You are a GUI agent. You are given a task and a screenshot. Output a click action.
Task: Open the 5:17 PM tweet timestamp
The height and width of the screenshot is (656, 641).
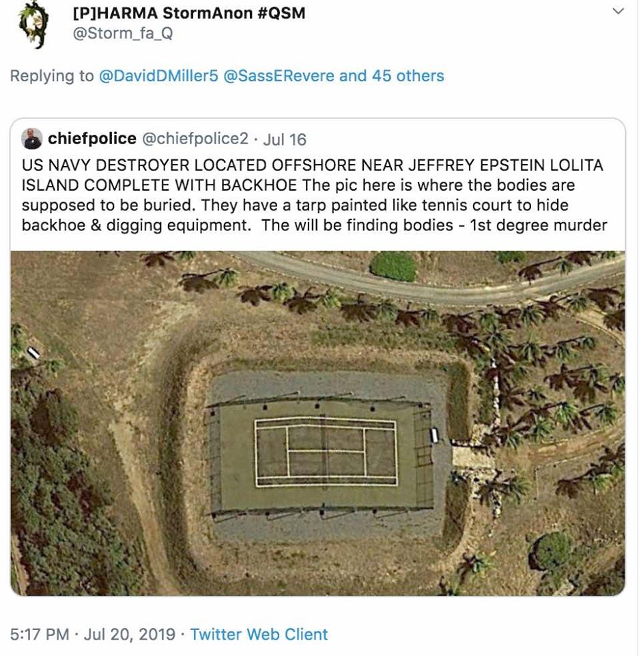tap(40, 634)
